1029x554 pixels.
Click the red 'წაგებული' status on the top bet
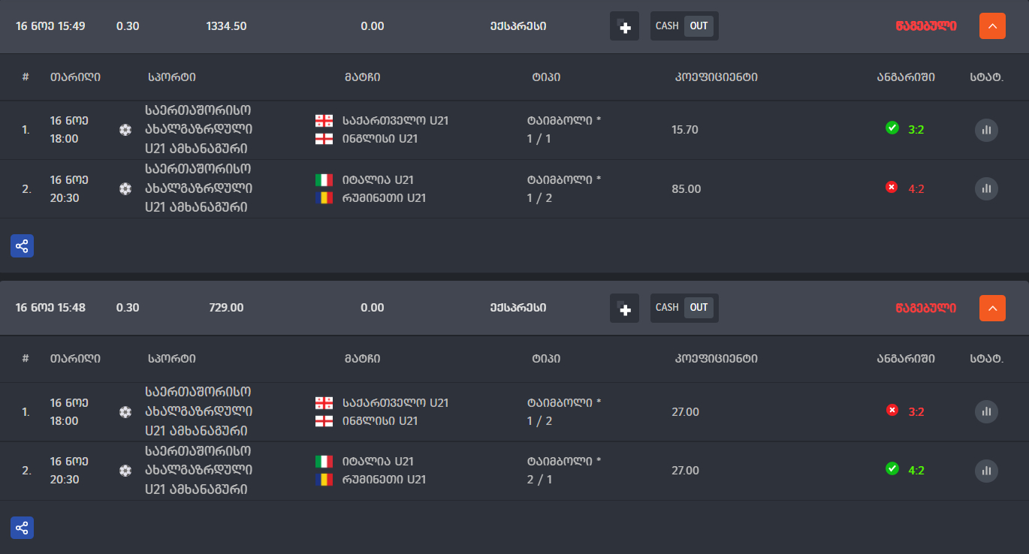[x=925, y=26]
